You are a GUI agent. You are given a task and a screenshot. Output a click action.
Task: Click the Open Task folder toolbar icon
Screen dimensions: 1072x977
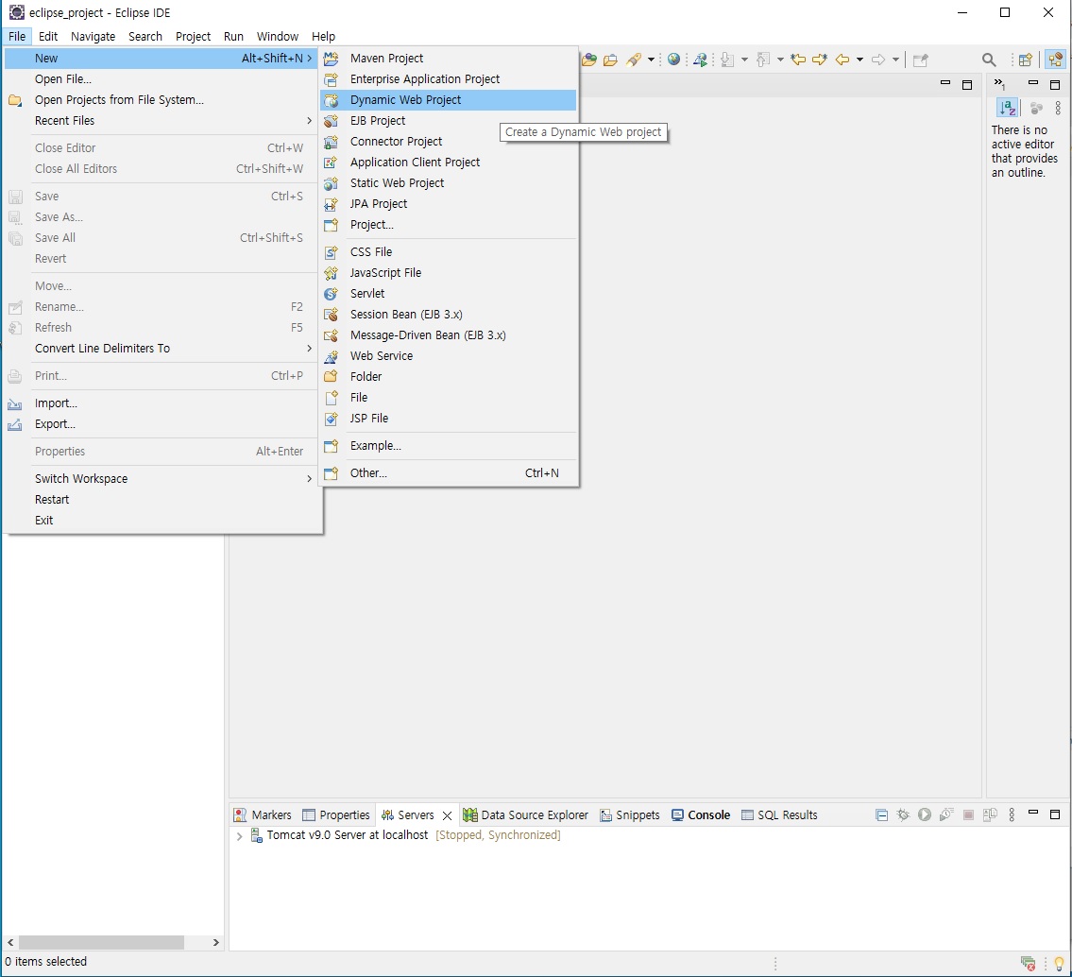click(610, 60)
